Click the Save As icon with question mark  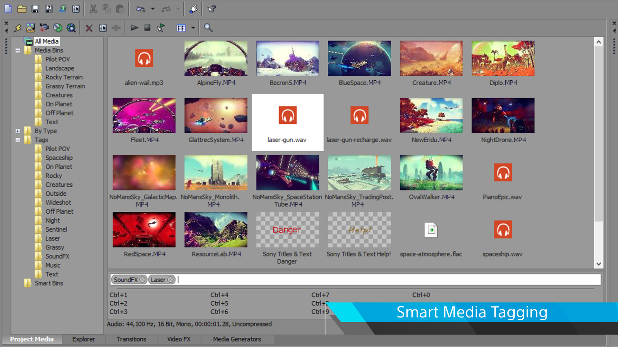[49, 9]
